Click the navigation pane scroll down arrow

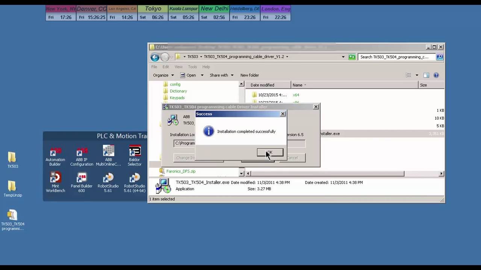242,174
